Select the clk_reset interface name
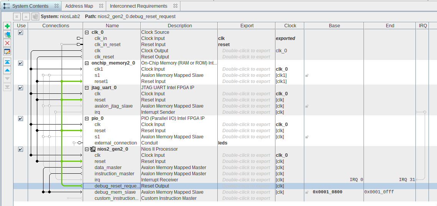Screen dimensions: 437x206 (104, 57)
